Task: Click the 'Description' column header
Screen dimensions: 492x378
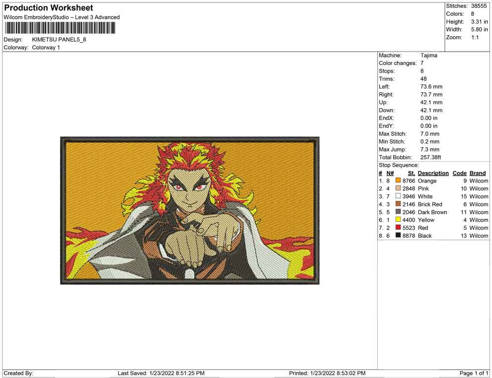Action: coord(433,173)
